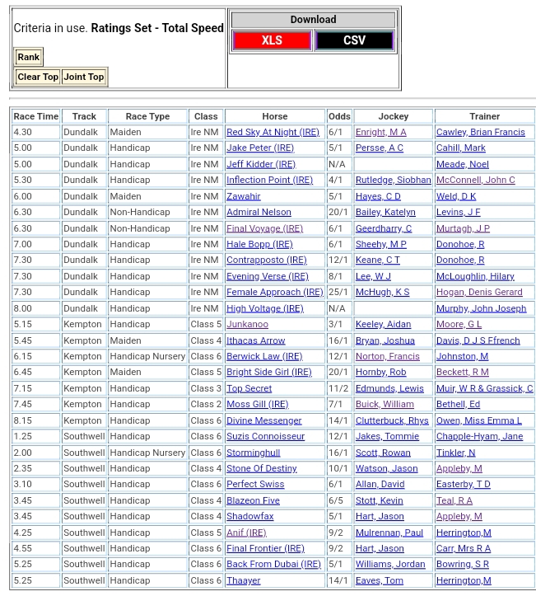The height and width of the screenshot is (596, 536).
Task: View the Admiral Nelson horse entry
Action: (x=259, y=213)
